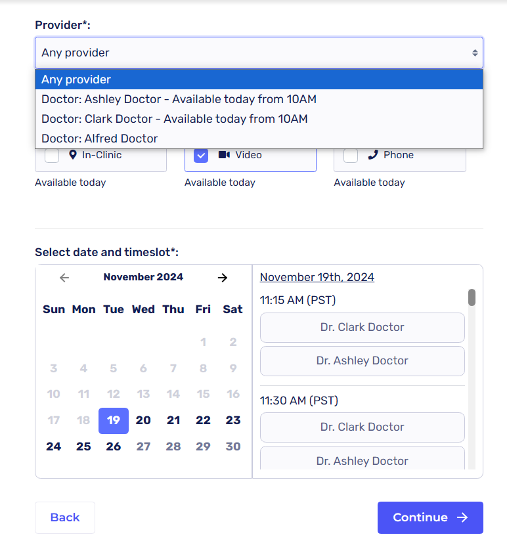Uncheck the Video appointment checkbox
Viewport: 507px width, 543px height.
tap(202, 156)
